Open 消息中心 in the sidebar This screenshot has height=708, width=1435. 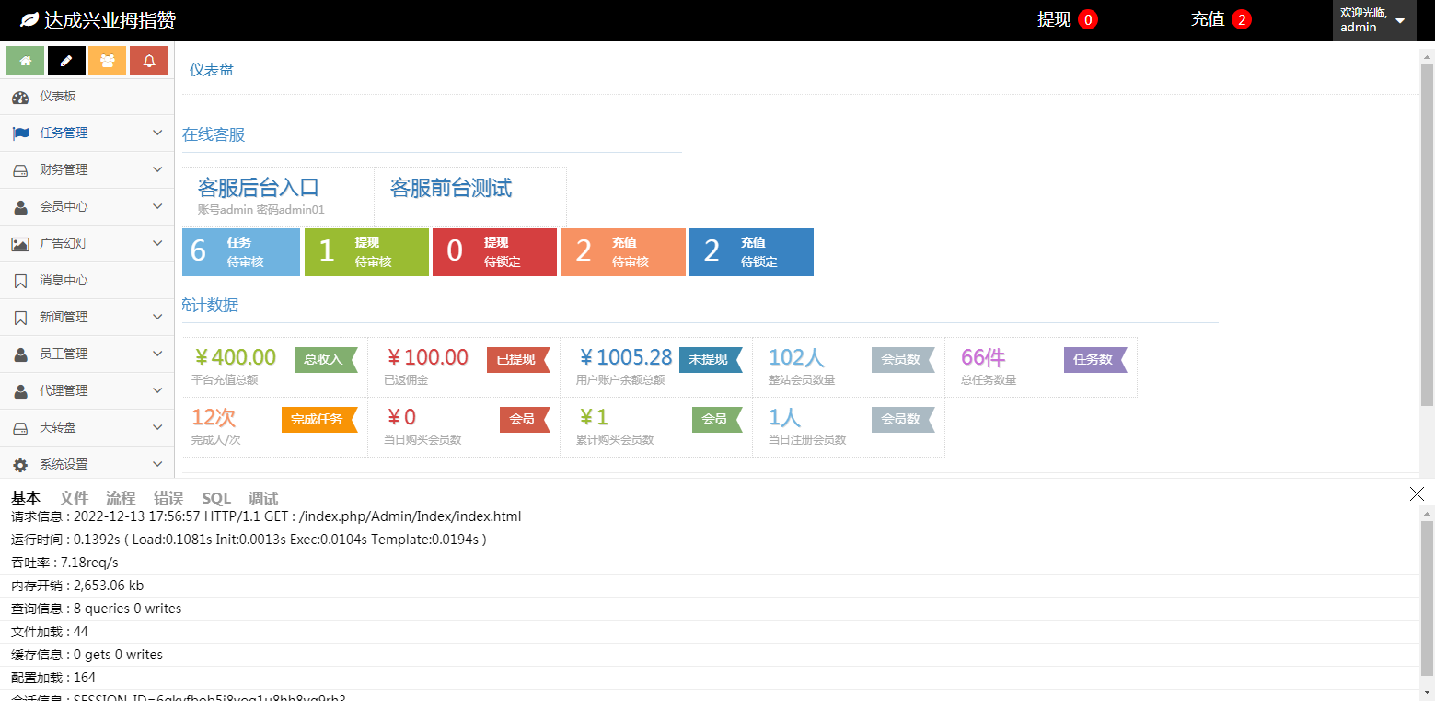click(x=64, y=281)
